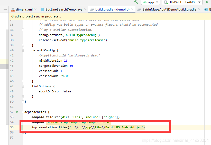211x145 pixels.
Task: Click minSdkVersion value 16
Action: [x=66, y=61]
